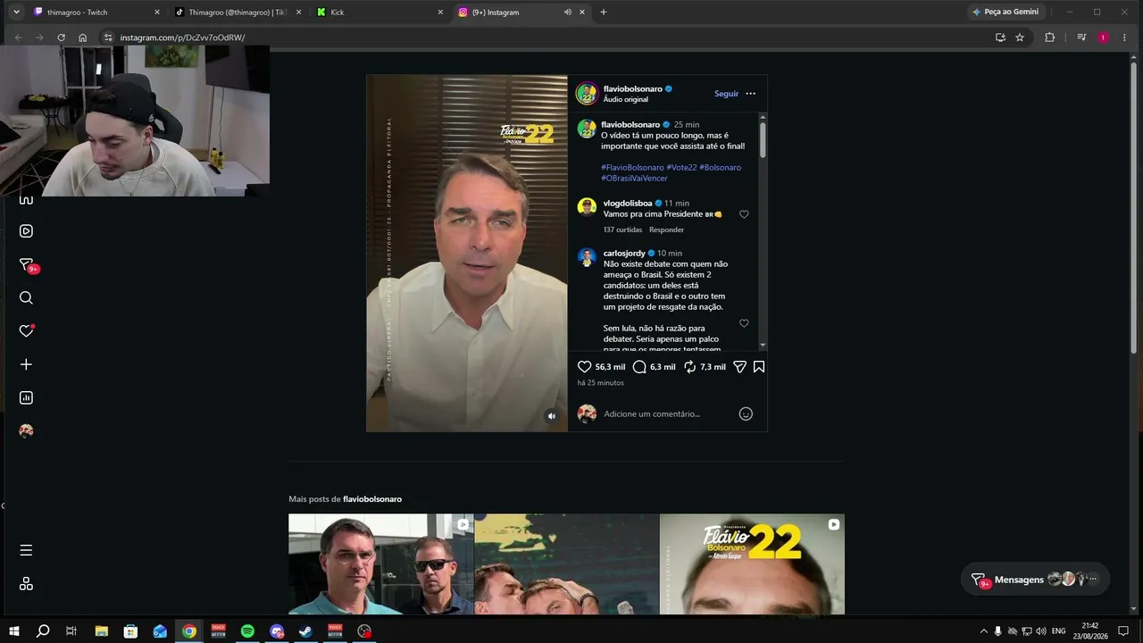Close the Kick tab
The height and width of the screenshot is (643, 1143).
coord(440,13)
